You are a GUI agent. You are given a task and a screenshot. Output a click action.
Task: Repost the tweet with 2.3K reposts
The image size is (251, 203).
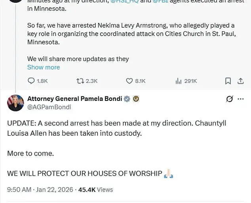click(80, 81)
